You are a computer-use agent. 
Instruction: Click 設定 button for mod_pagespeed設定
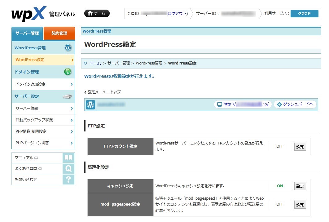(x=300, y=205)
